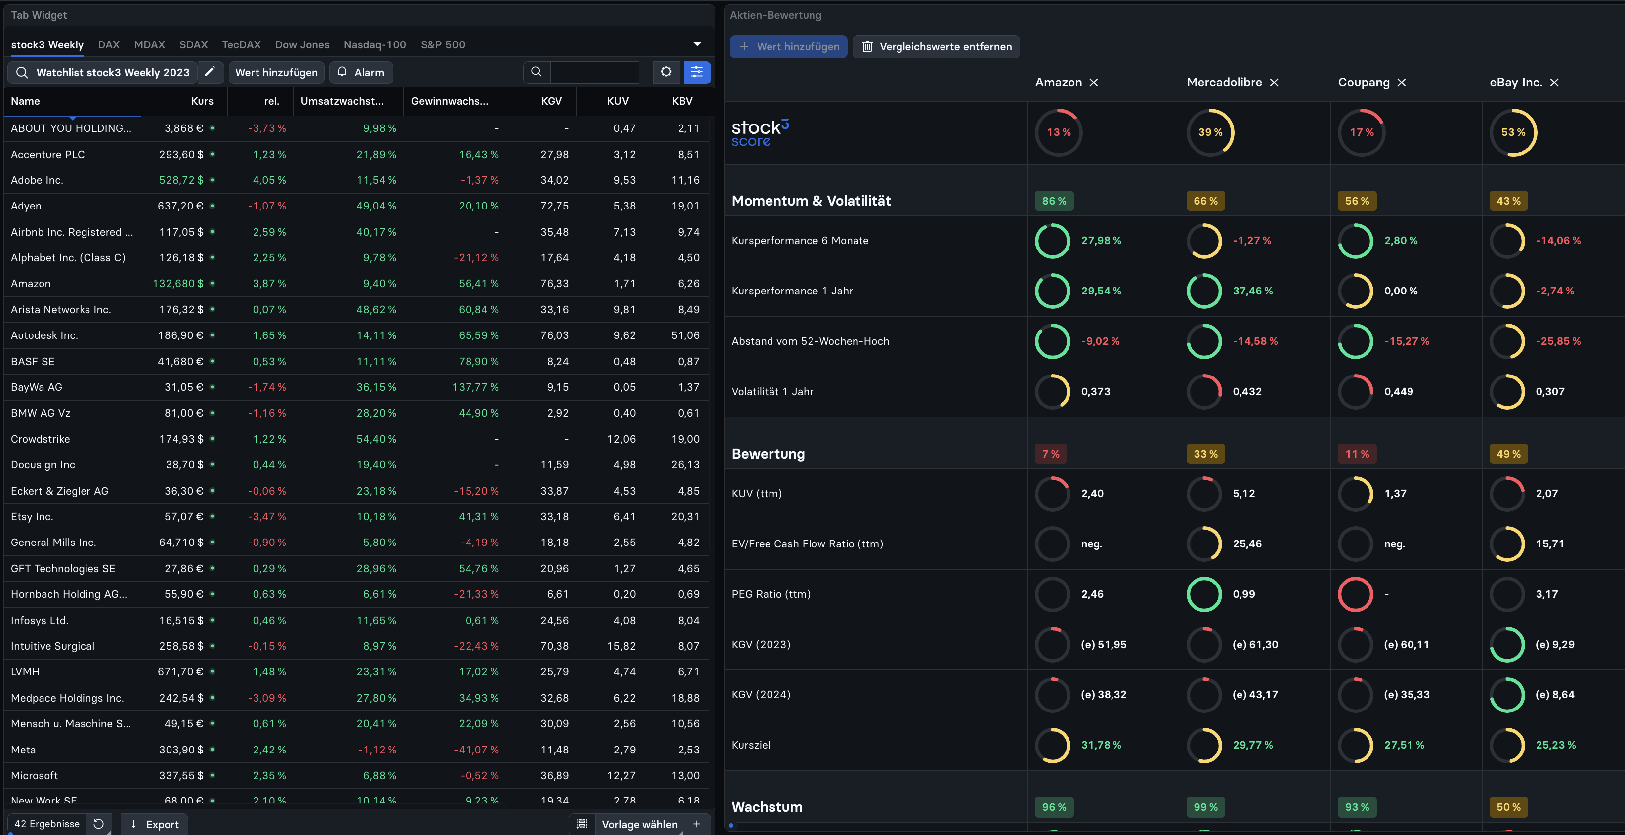Add new template with plus icon

tap(697, 824)
